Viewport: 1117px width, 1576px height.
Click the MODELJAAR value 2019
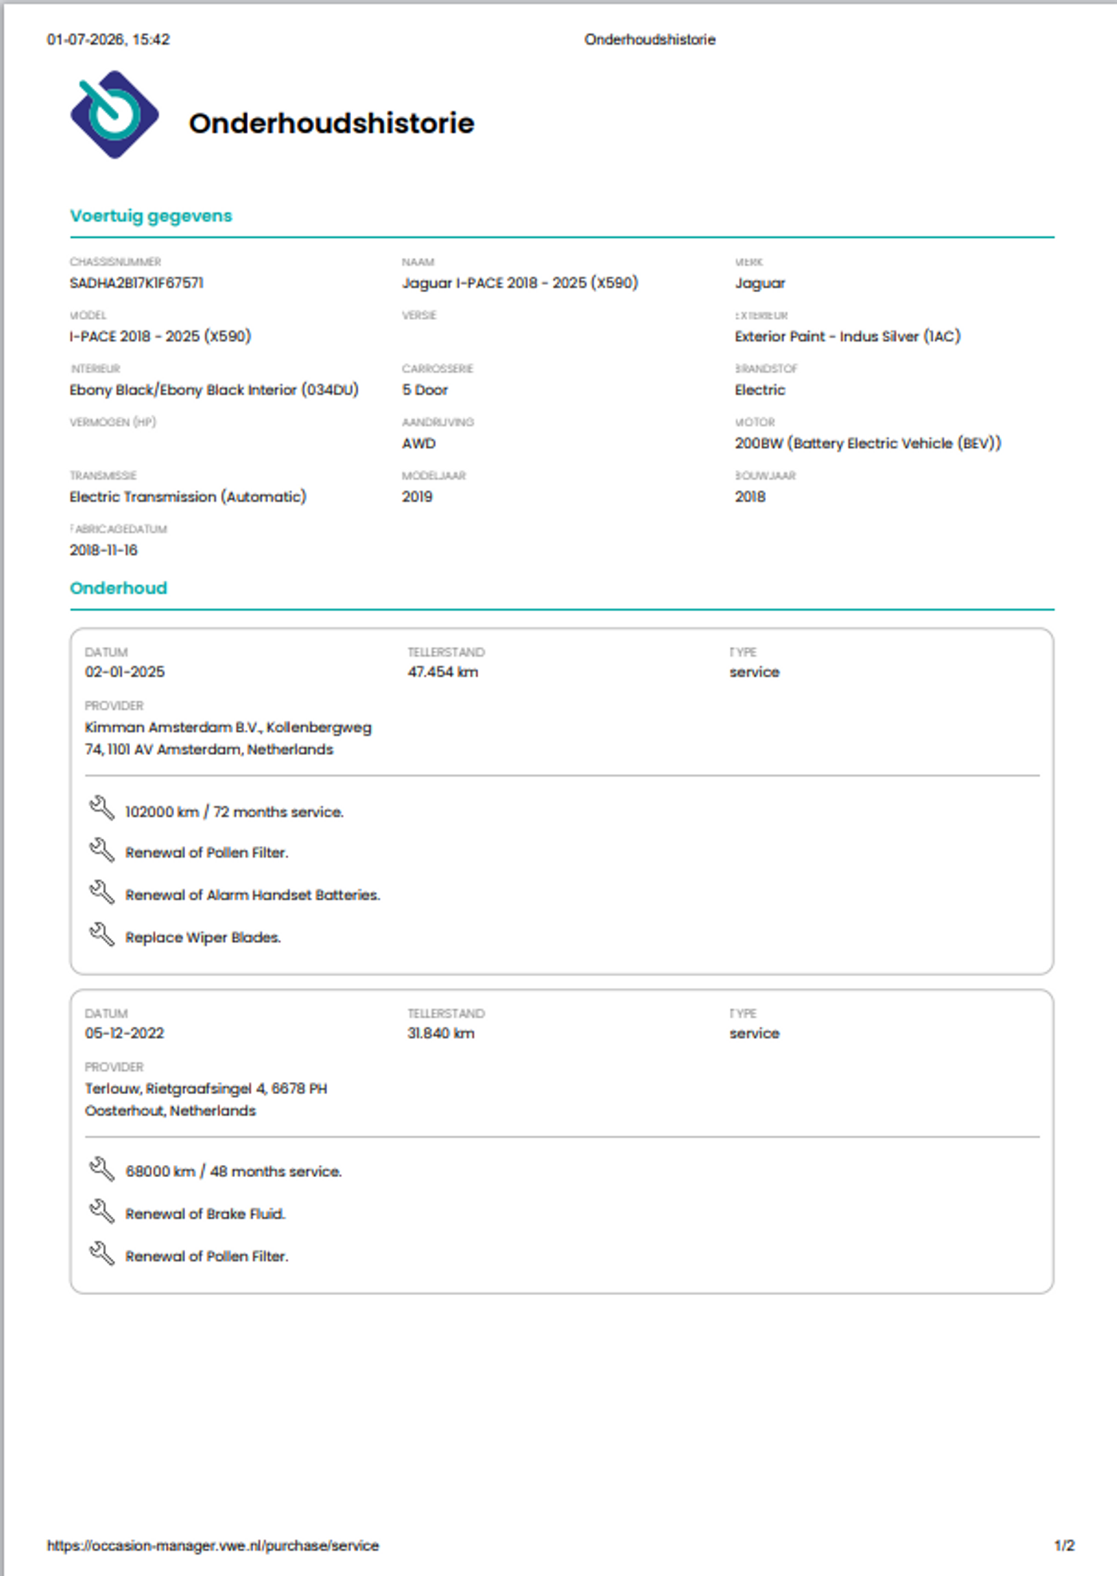pyautogui.click(x=417, y=497)
